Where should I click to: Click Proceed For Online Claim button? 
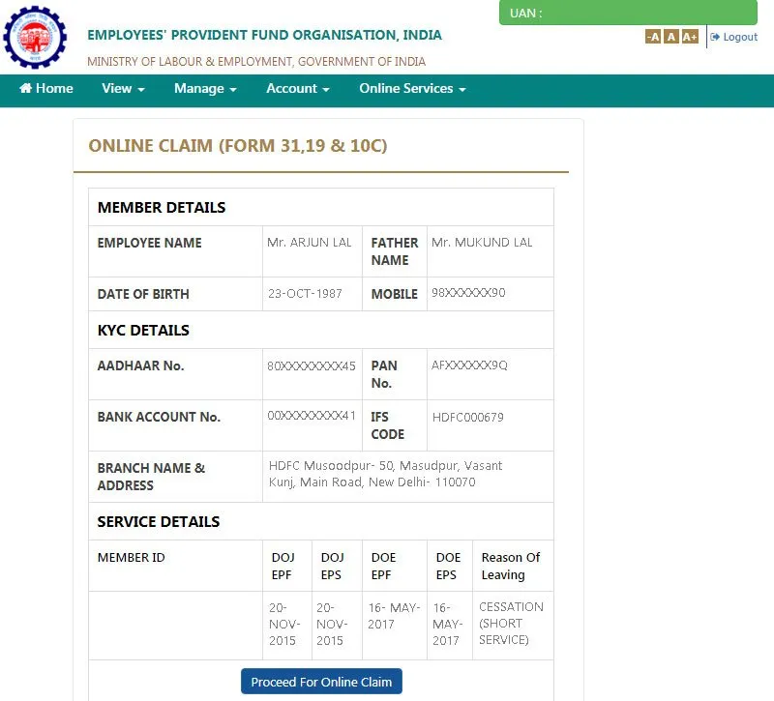pyautogui.click(x=321, y=682)
